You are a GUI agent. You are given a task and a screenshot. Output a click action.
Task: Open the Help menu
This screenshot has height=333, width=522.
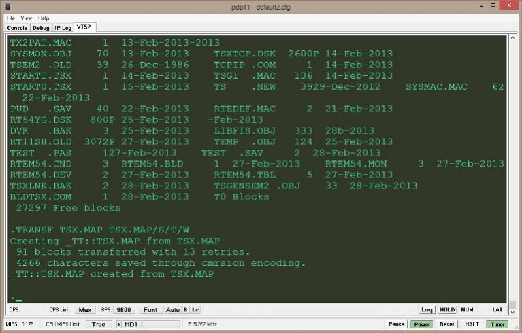(44, 18)
